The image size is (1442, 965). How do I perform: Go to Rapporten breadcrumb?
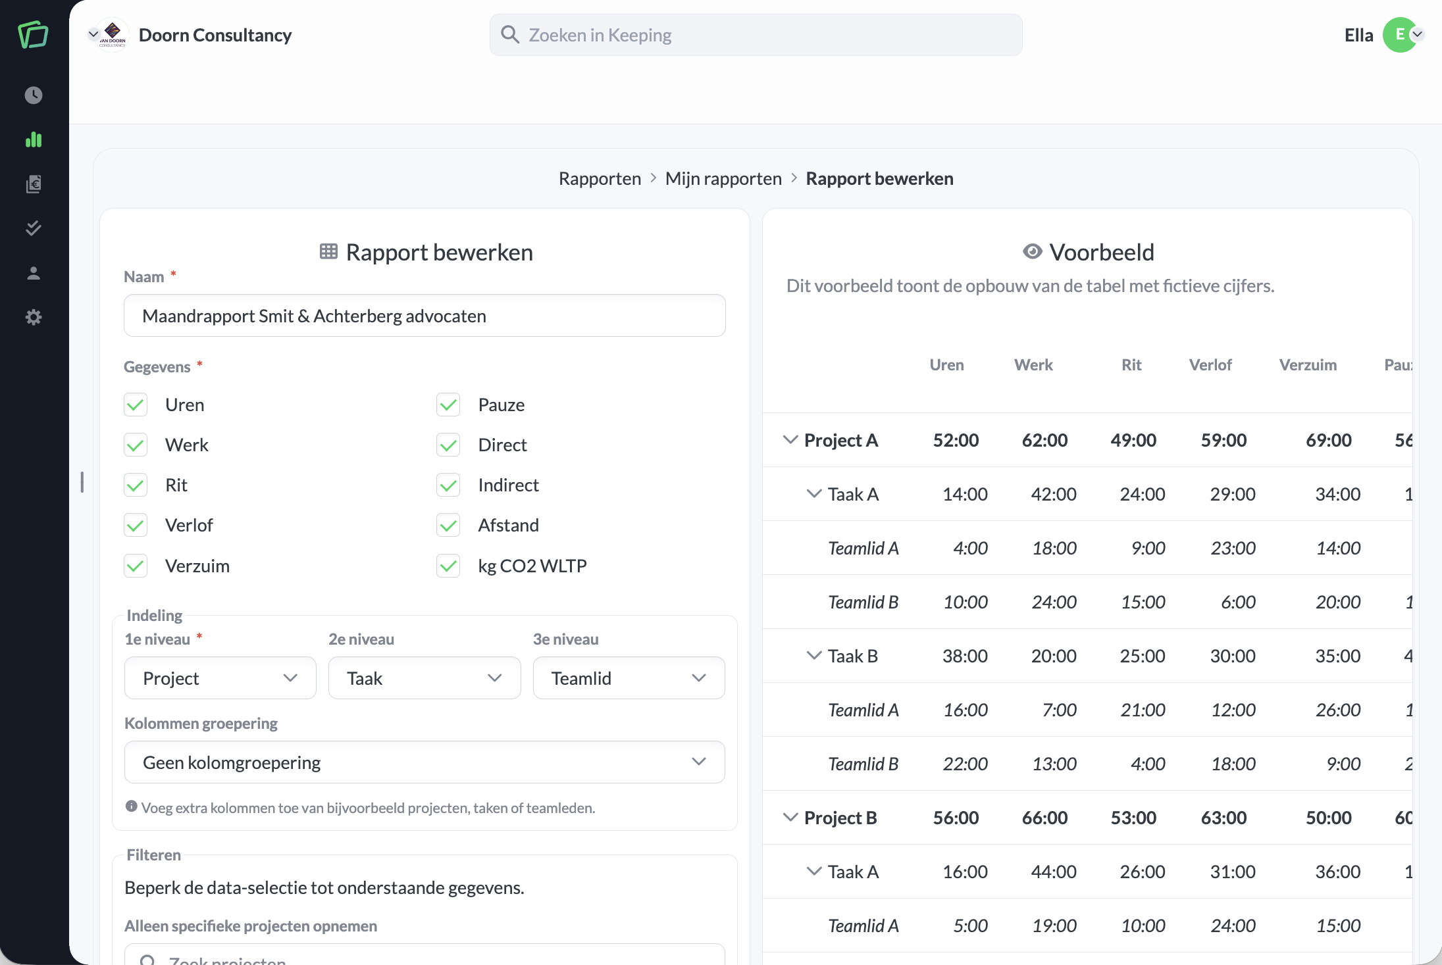point(600,178)
